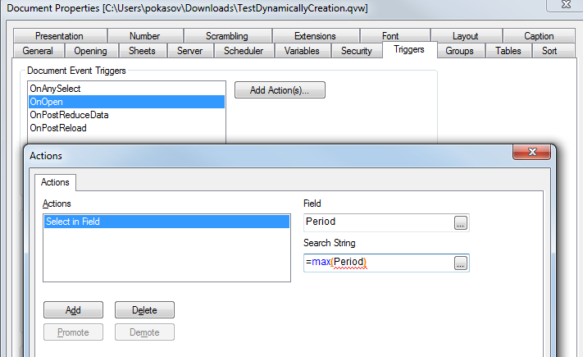Viewport: 583px width, 357px height.
Task: Open the Search String expression editor button
Action: pos(461,263)
